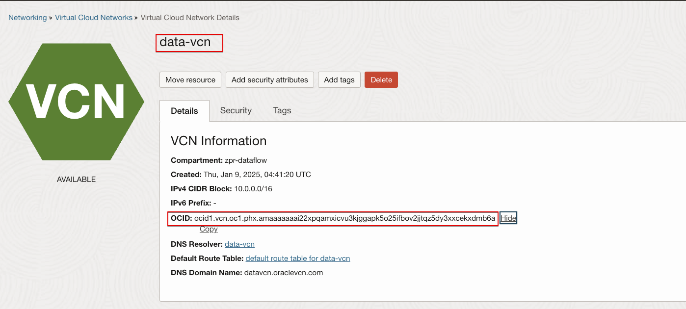Image resolution: width=686 pixels, height=309 pixels.
Task: Open Virtual Cloud Networks breadcrumb link
Action: (94, 18)
